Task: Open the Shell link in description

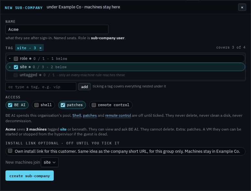Action: click(x=77, y=115)
